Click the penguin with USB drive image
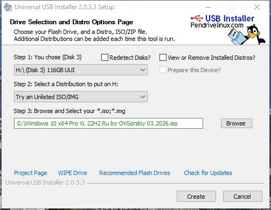Screen dimensions: 271x210 click(x=247, y=35)
